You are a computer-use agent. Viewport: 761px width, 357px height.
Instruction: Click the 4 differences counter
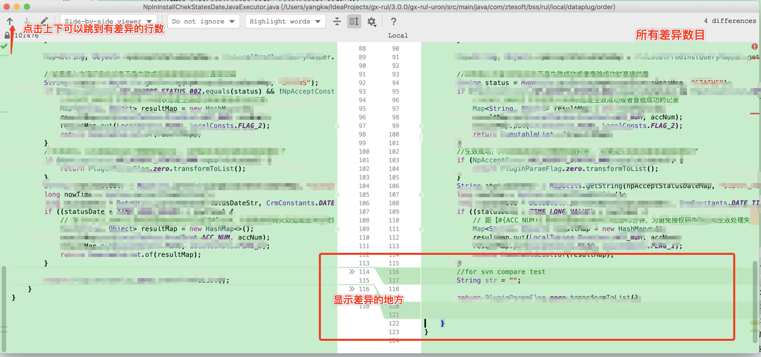(730, 21)
